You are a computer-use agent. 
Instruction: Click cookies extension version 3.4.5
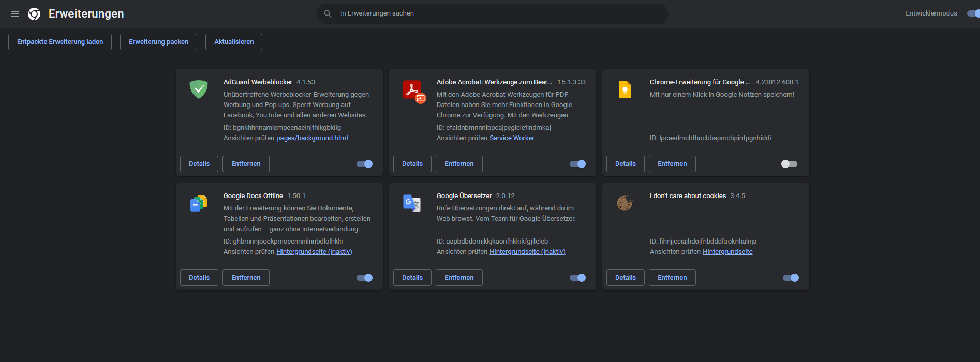coord(738,196)
